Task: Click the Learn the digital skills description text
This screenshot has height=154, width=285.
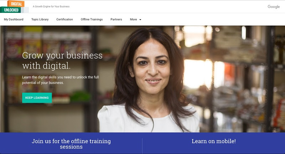Action: pos(61,80)
